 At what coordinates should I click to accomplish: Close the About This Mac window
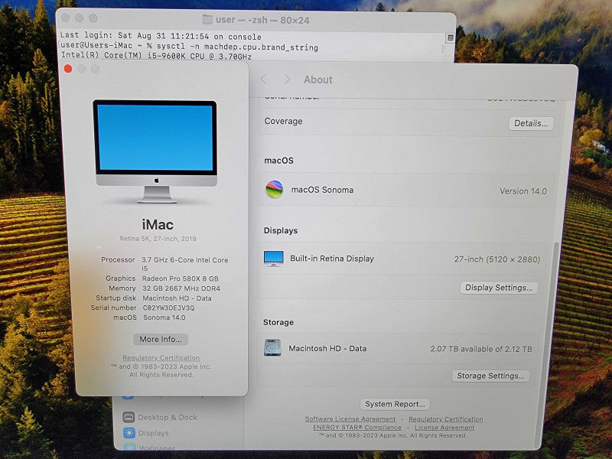pyautogui.click(x=68, y=69)
